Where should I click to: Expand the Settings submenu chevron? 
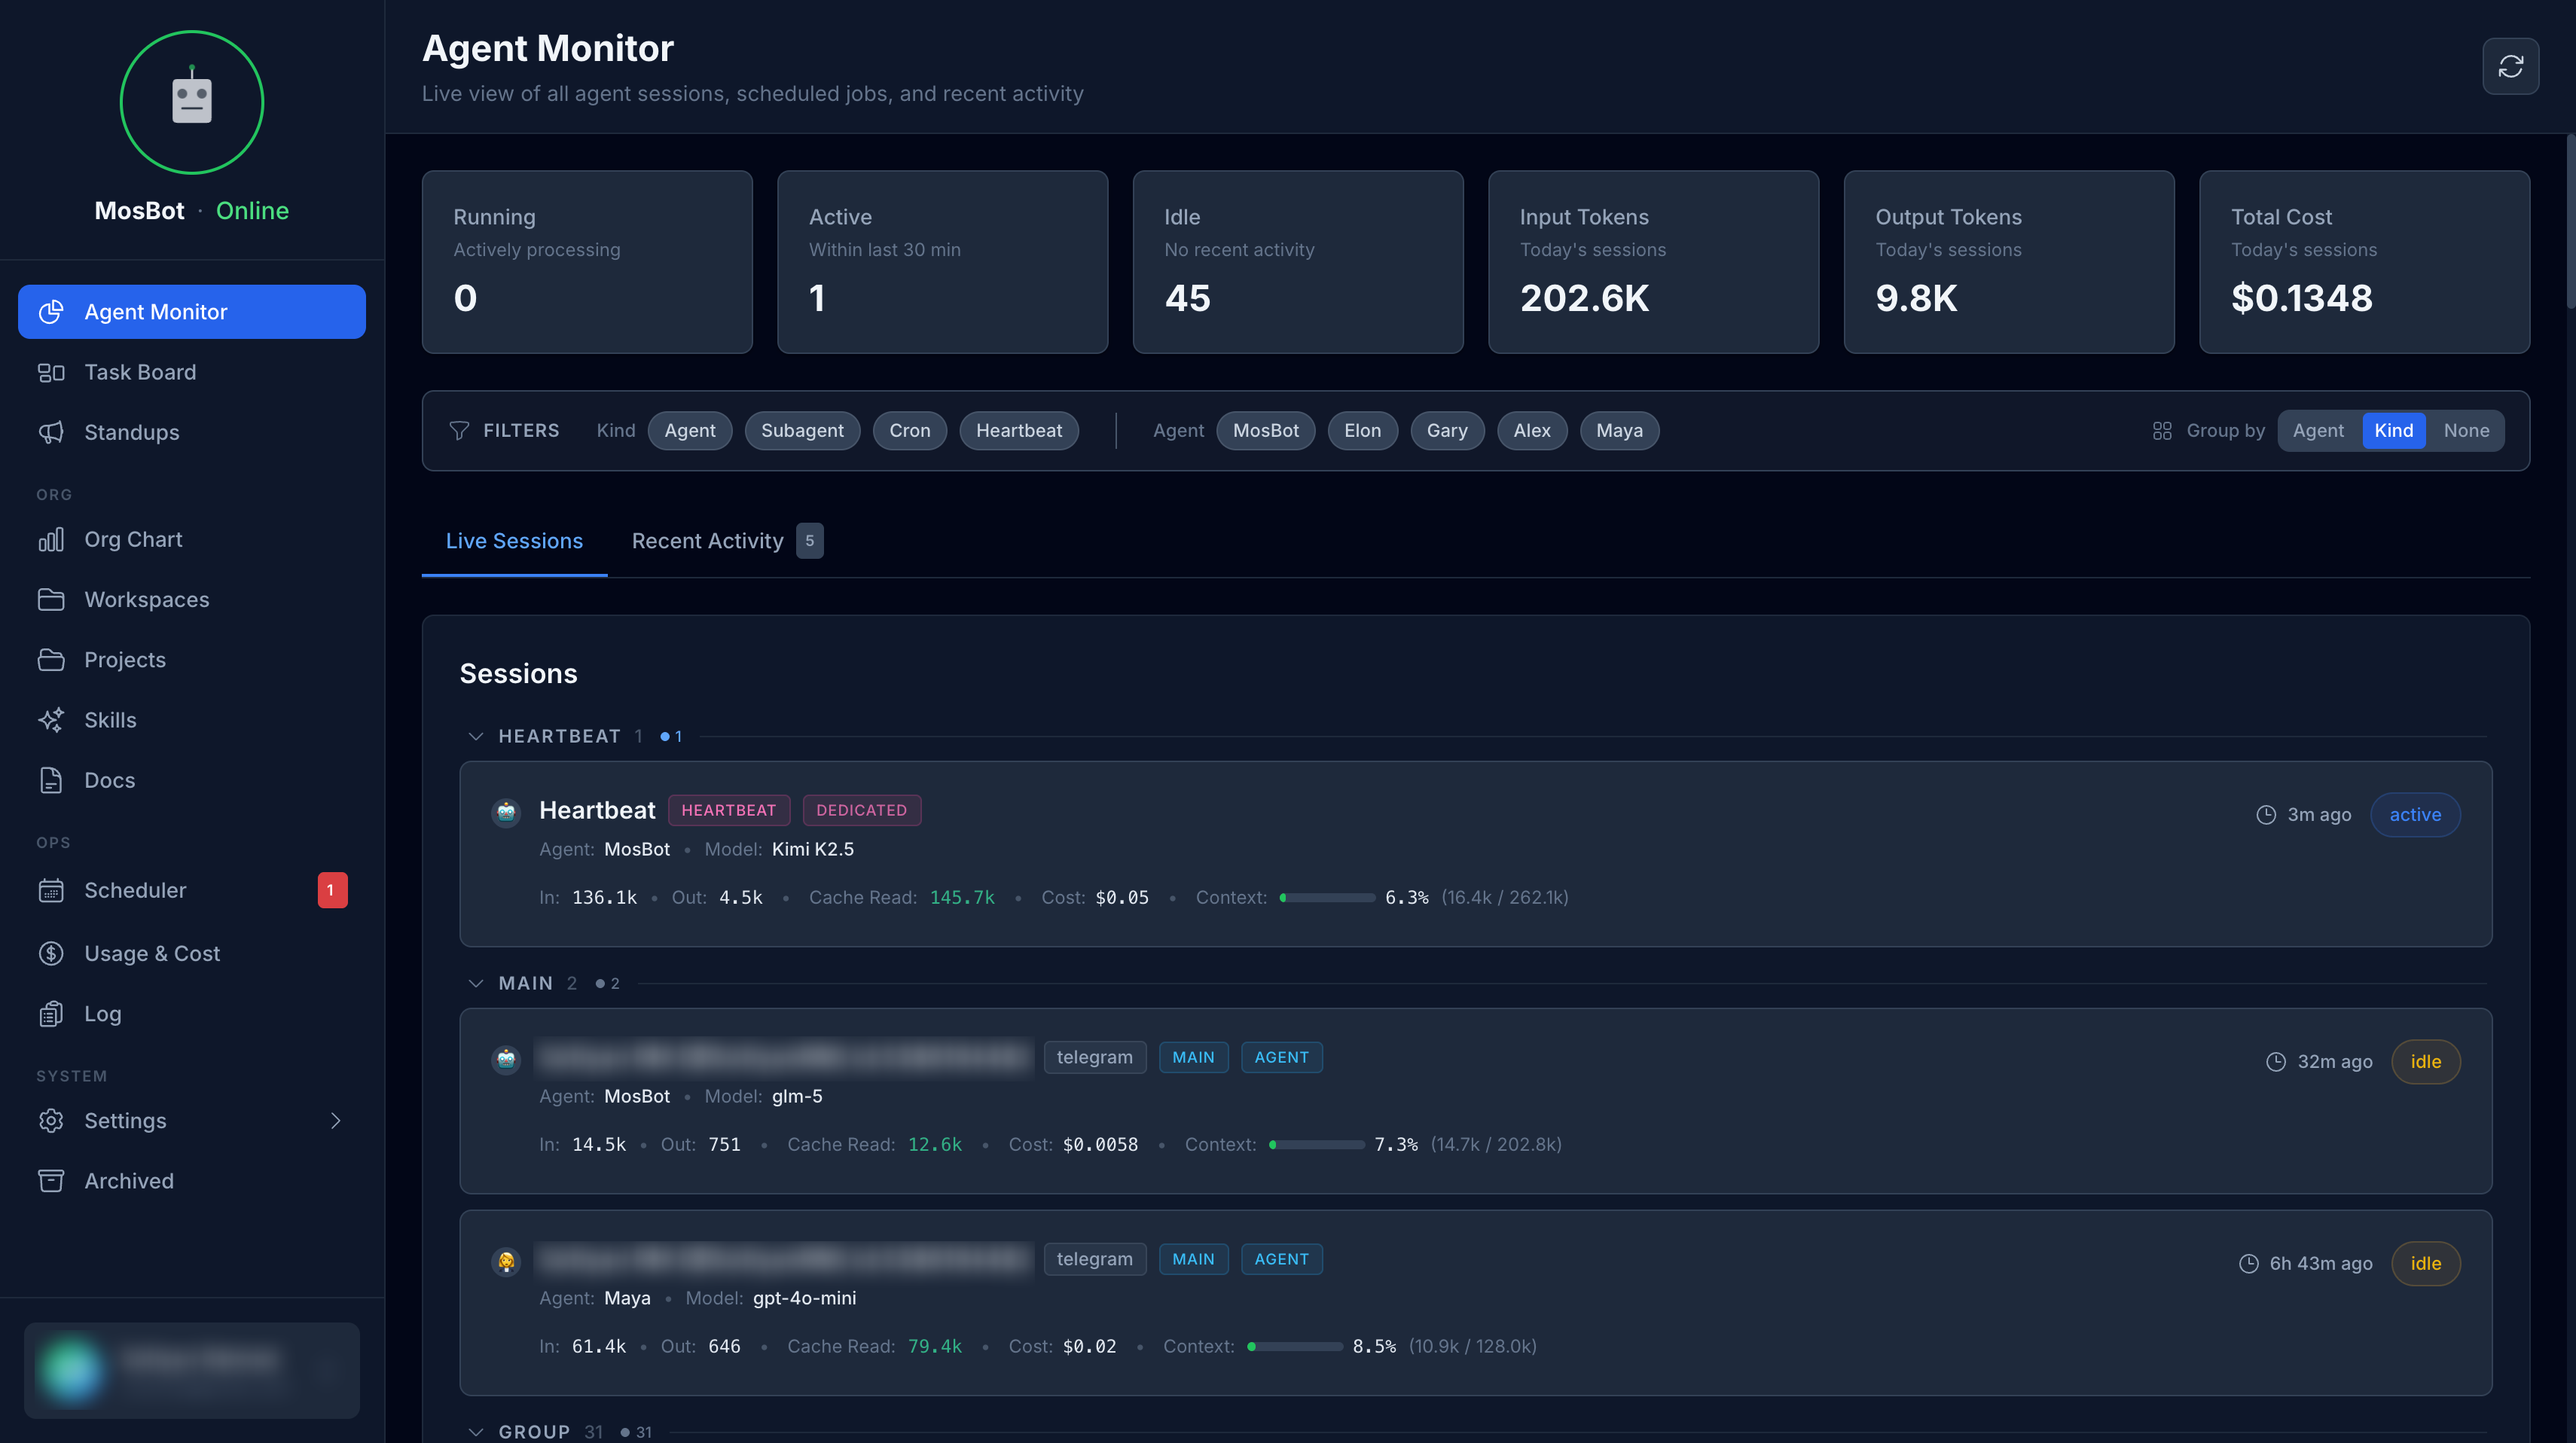(x=336, y=1121)
